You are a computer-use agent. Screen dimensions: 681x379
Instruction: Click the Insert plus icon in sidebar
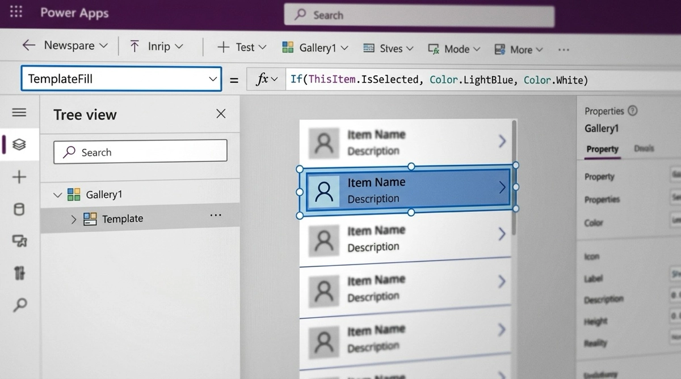(19, 177)
